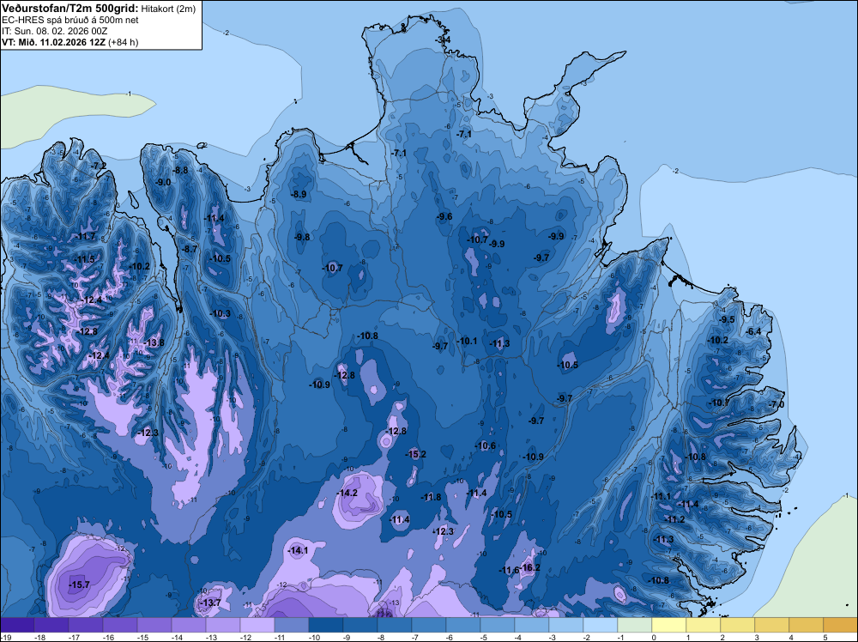The height and width of the screenshot is (642, 858).
Task: Click the -9.0 temperature reading
Action: coord(164,182)
